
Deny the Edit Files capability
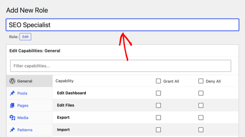click(x=201, y=105)
